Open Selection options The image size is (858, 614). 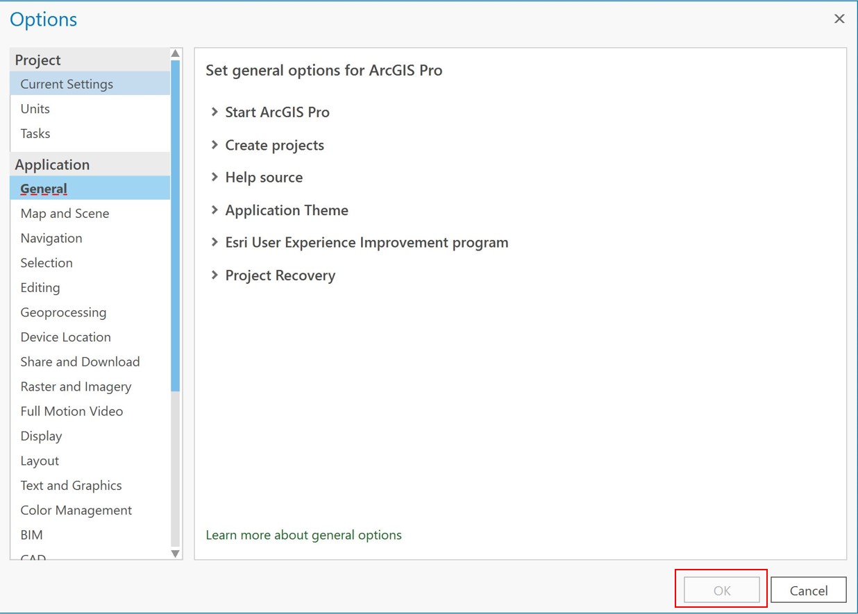coord(90,263)
